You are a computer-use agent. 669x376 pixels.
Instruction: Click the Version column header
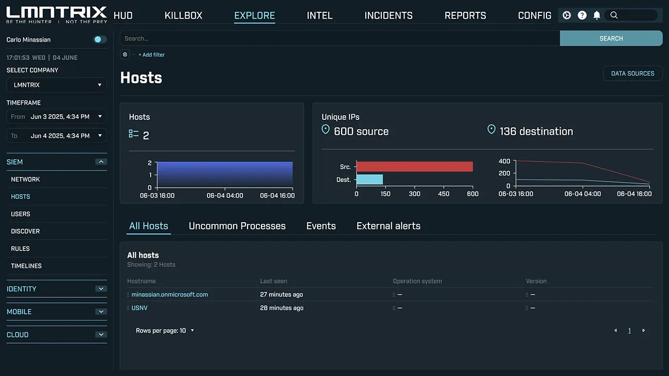[x=536, y=281]
